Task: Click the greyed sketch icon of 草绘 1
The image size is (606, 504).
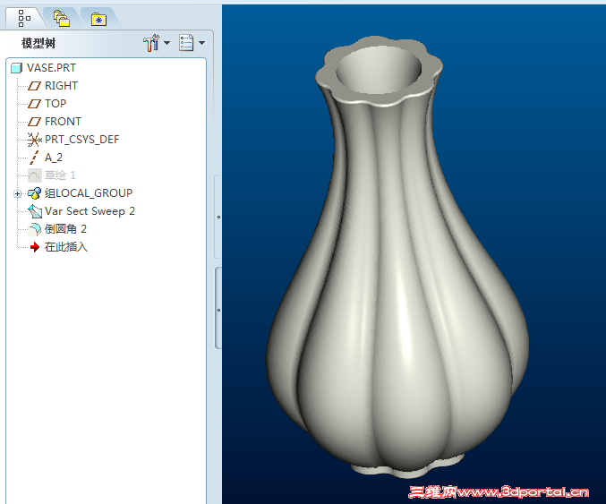Action: (x=34, y=175)
